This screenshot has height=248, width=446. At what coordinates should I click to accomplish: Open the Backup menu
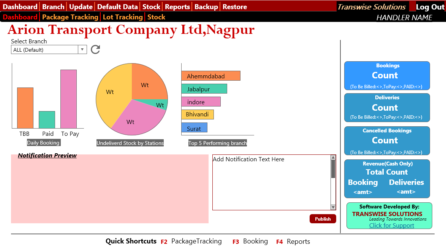tap(206, 7)
